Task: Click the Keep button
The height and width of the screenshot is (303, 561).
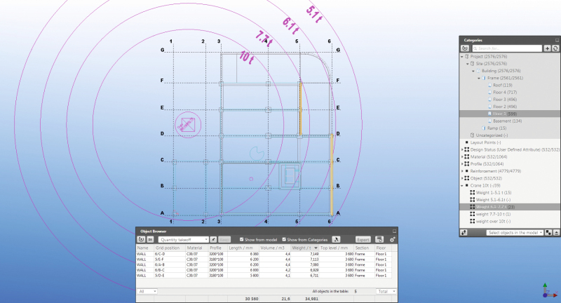Action: pyautogui.click(x=224, y=240)
